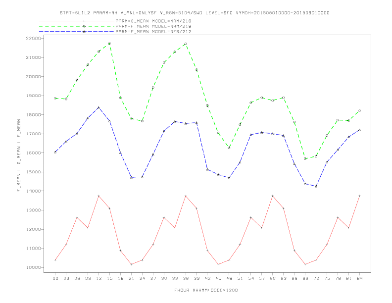Click x-axis tick label 30

point(164,278)
